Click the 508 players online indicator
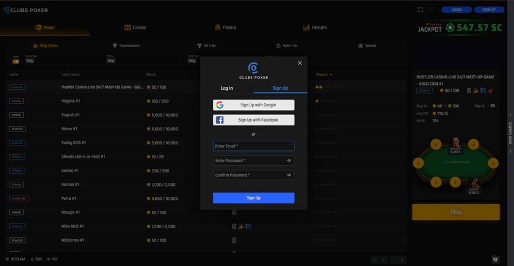 (x=36, y=259)
